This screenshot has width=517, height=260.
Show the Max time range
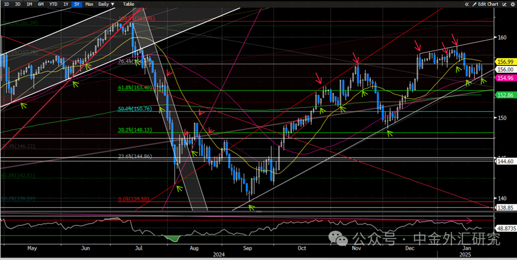point(89,4)
